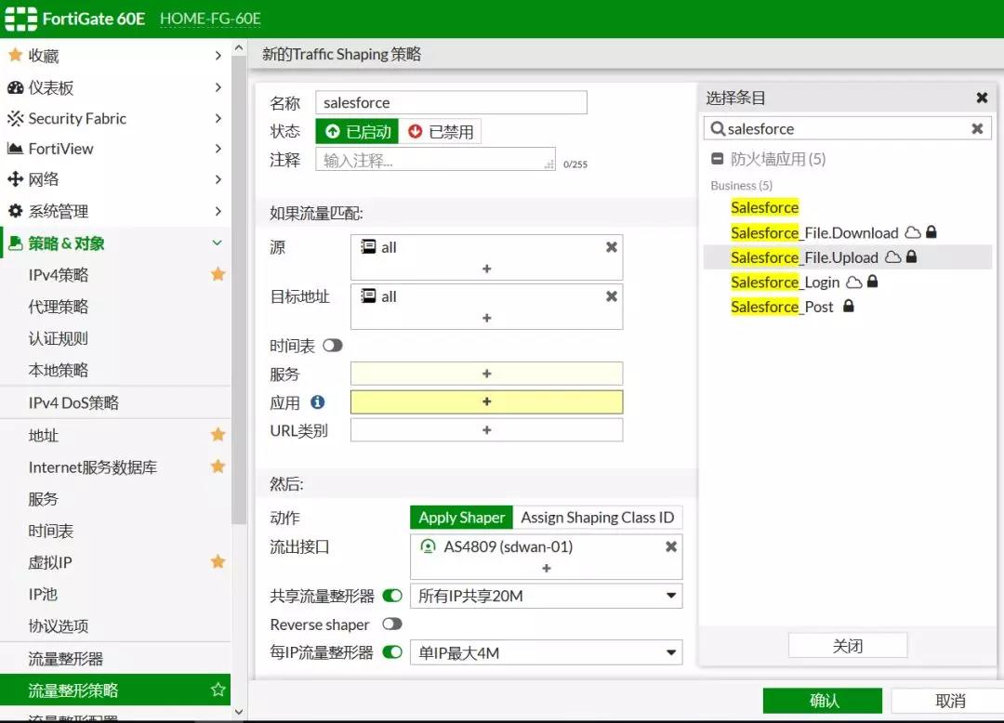Image resolution: width=1004 pixels, height=723 pixels.
Task: Click the cloud icon beside Salesforce_File.Download
Action: 913,232
